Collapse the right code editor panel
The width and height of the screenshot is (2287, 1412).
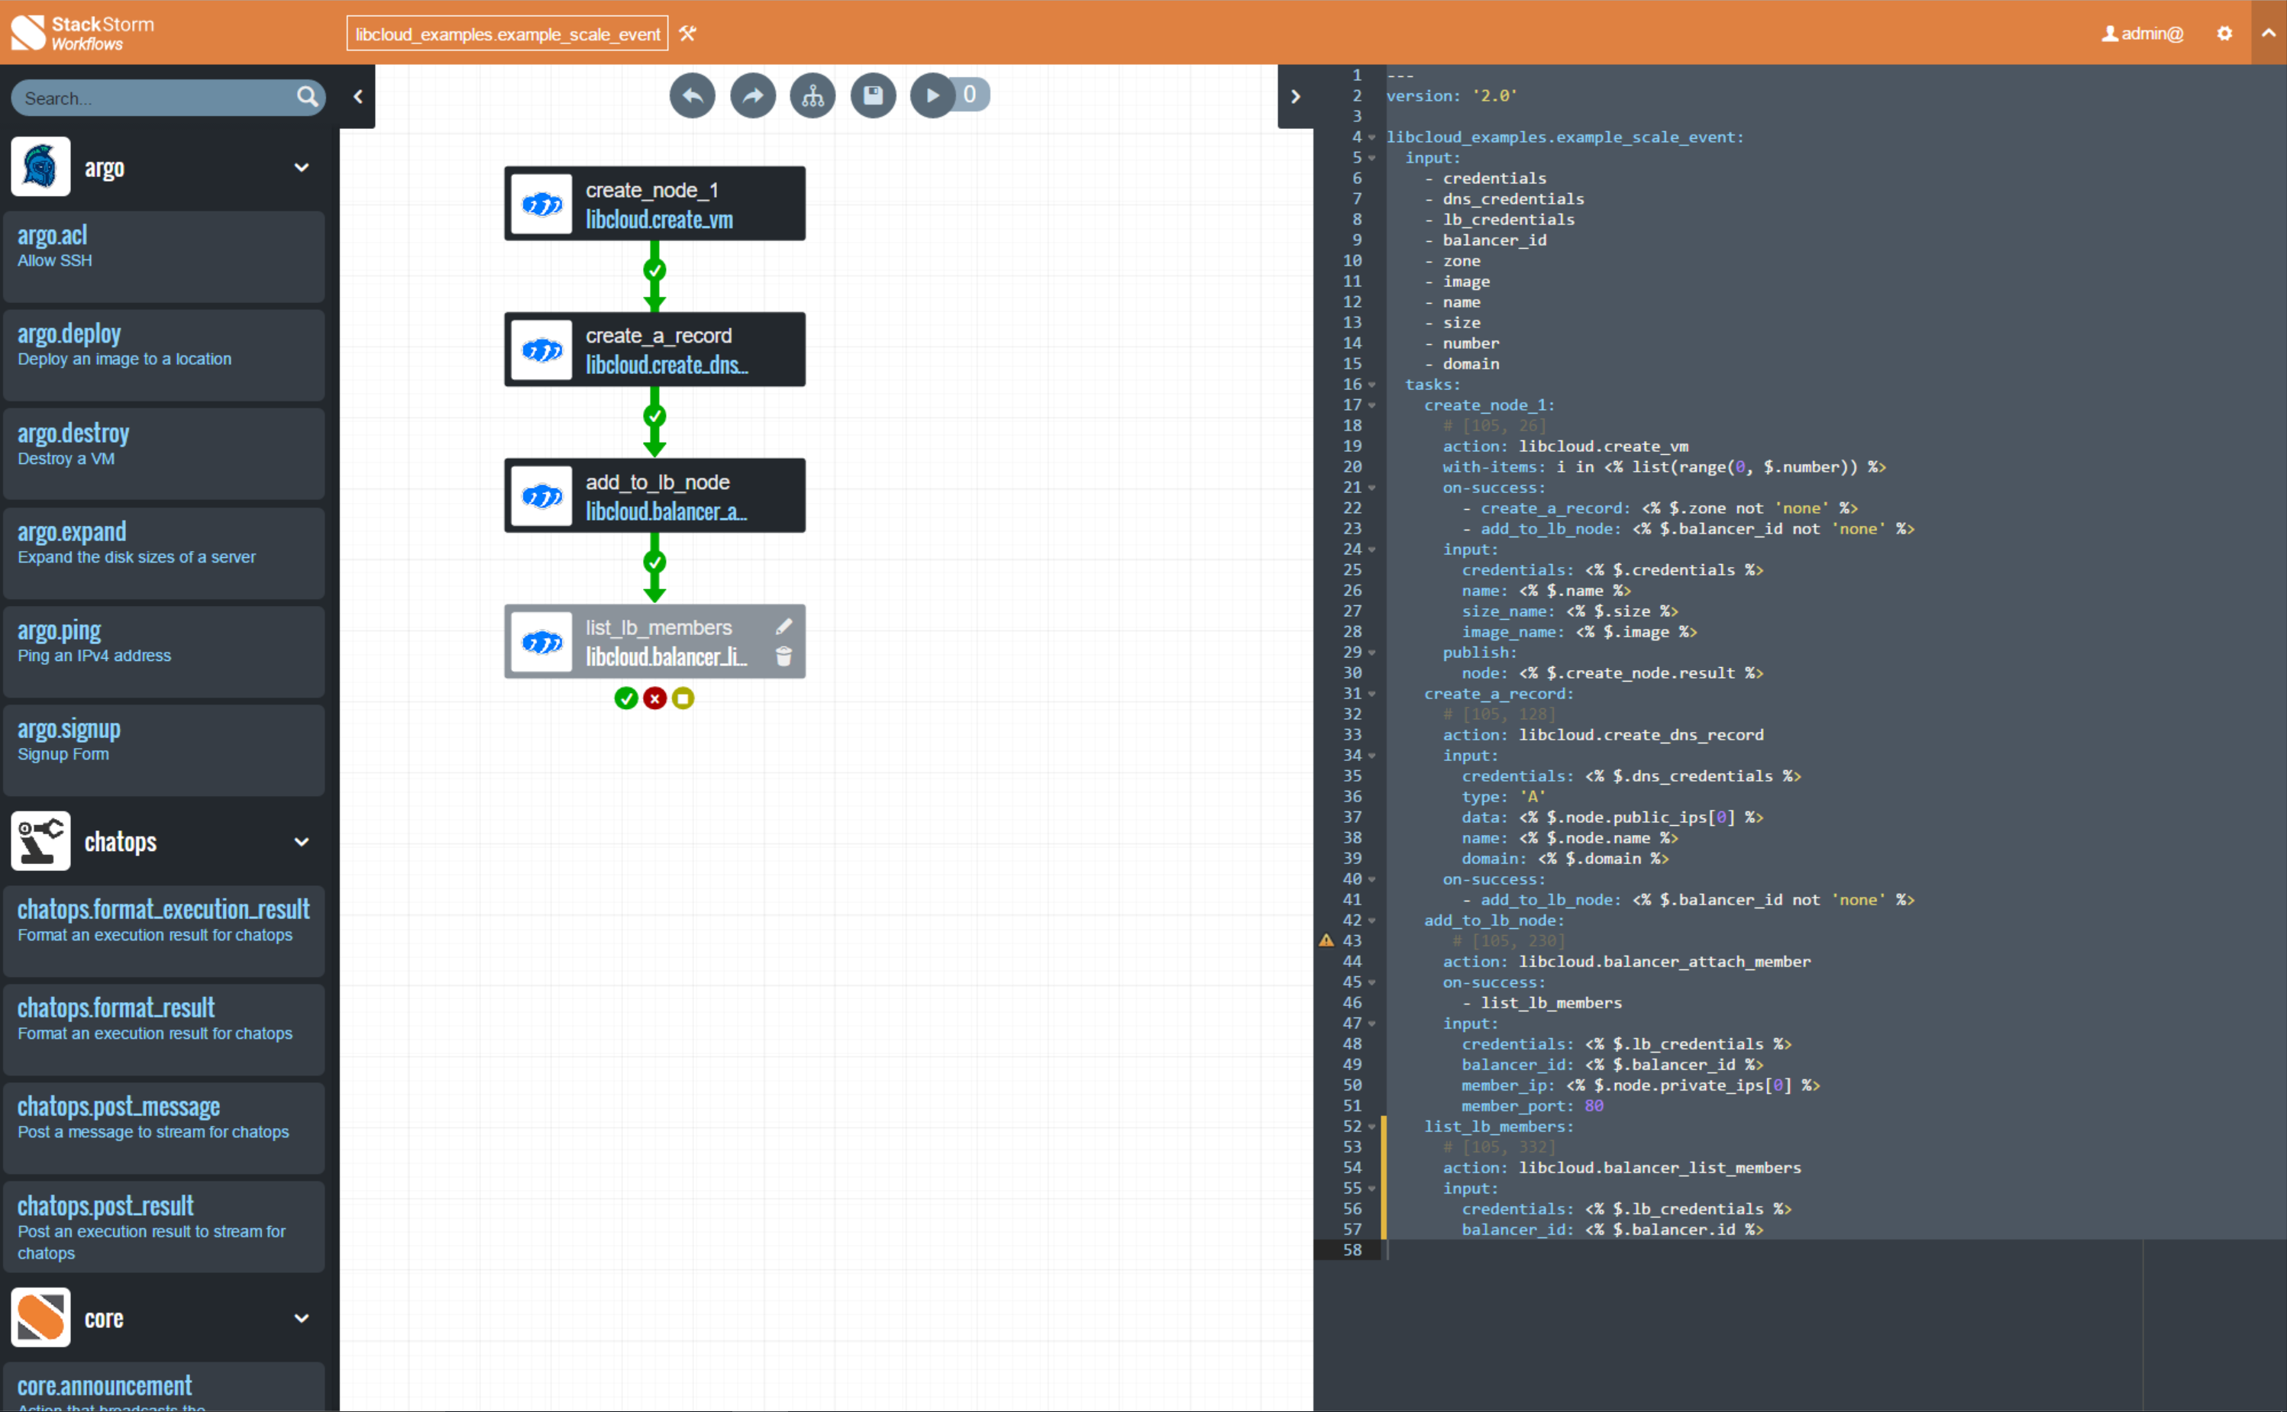(x=1295, y=96)
